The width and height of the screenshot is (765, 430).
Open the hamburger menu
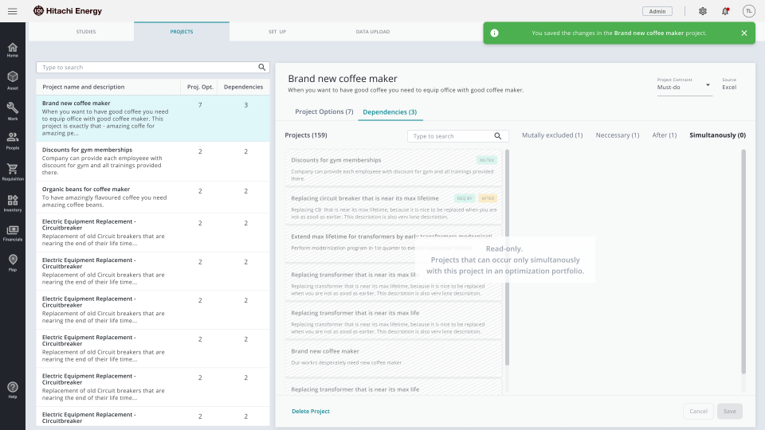(x=12, y=11)
